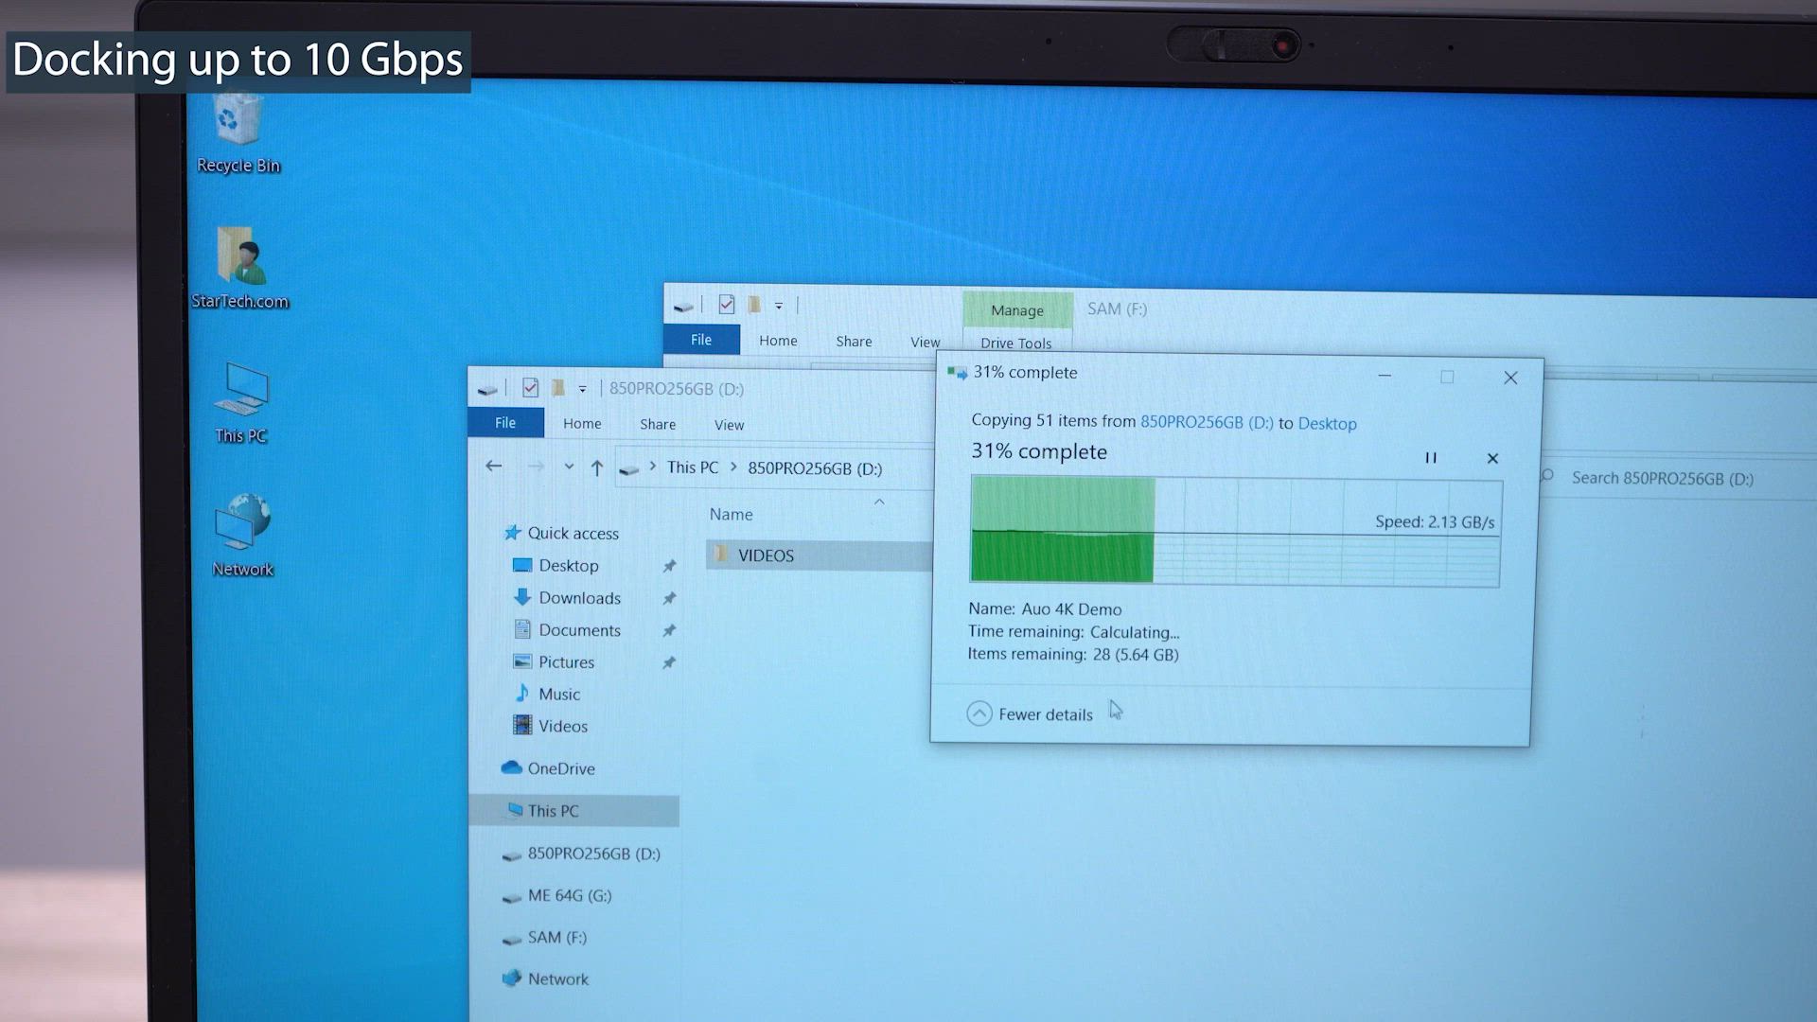Click the New folder icon in 850PRO256GB title bar

[x=558, y=387]
